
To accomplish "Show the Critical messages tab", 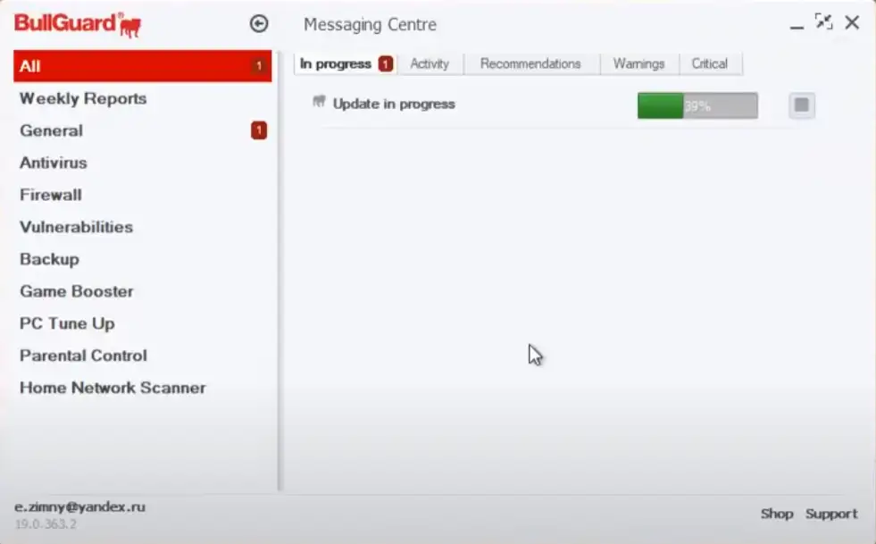I will tap(710, 63).
